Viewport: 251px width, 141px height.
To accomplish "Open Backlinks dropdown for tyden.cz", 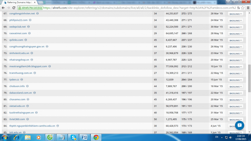I will (235, 80).
